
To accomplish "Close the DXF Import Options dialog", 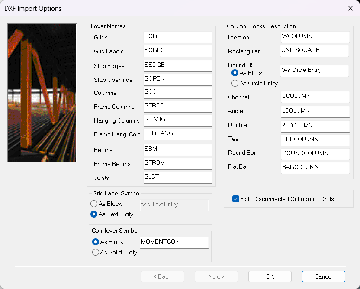I will point(350,8).
